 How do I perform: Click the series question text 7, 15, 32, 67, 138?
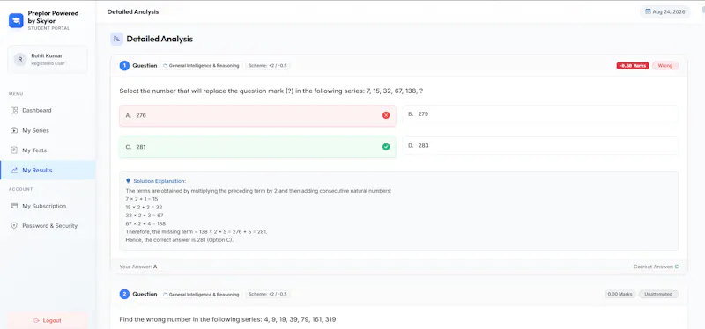coord(271,91)
